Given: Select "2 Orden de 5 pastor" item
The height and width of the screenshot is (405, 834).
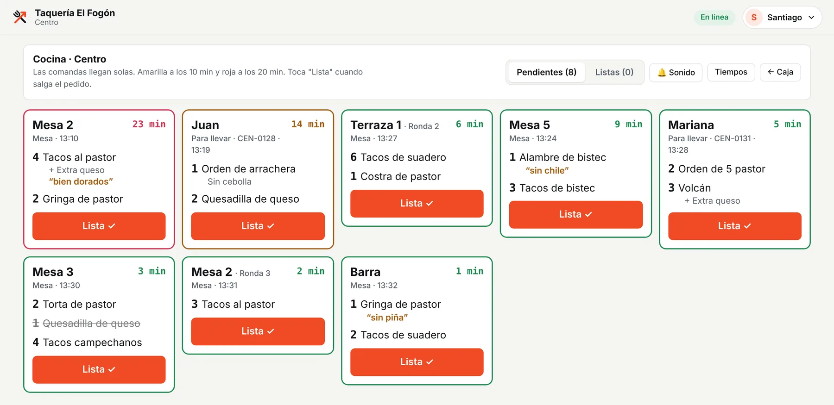Looking at the screenshot, I should pyautogui.click(x=716, y=169).
